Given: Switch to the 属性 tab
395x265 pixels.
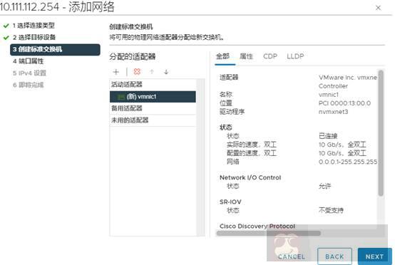Looking at the screenshot, I should click(246, 56).
